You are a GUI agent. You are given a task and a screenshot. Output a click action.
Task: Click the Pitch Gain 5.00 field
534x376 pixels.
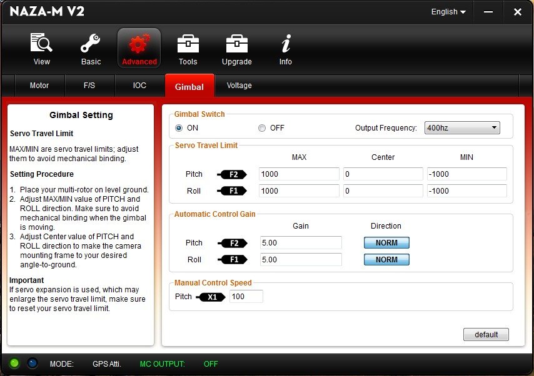click(301, 242)
